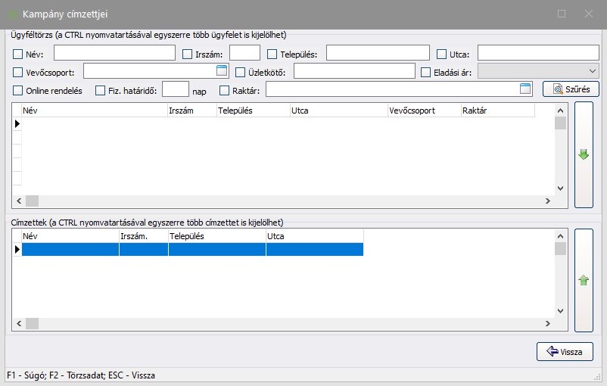607x386 pixels.
Task: Check the Eladási ár checkbox
Action: click(425, 73)
